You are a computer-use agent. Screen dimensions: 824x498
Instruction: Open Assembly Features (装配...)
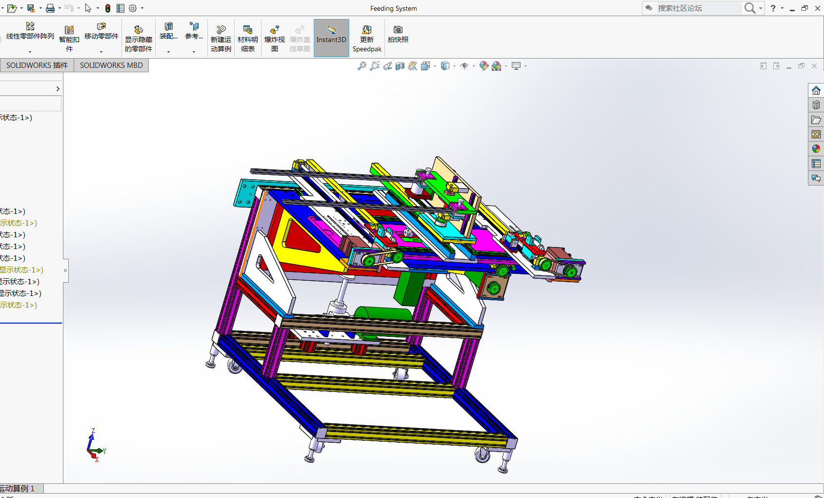click(168, 31)
